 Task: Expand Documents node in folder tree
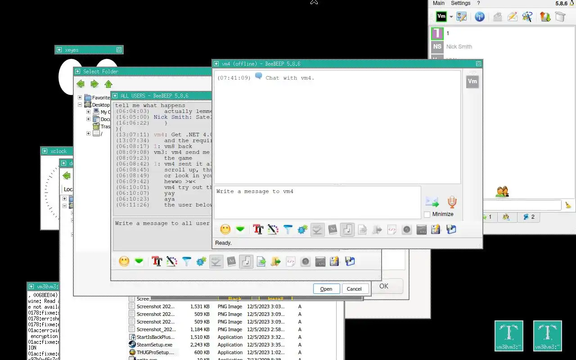(x=89, y=119)
